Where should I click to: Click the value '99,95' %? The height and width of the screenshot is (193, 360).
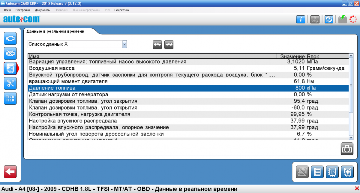(x=298, y=114)
